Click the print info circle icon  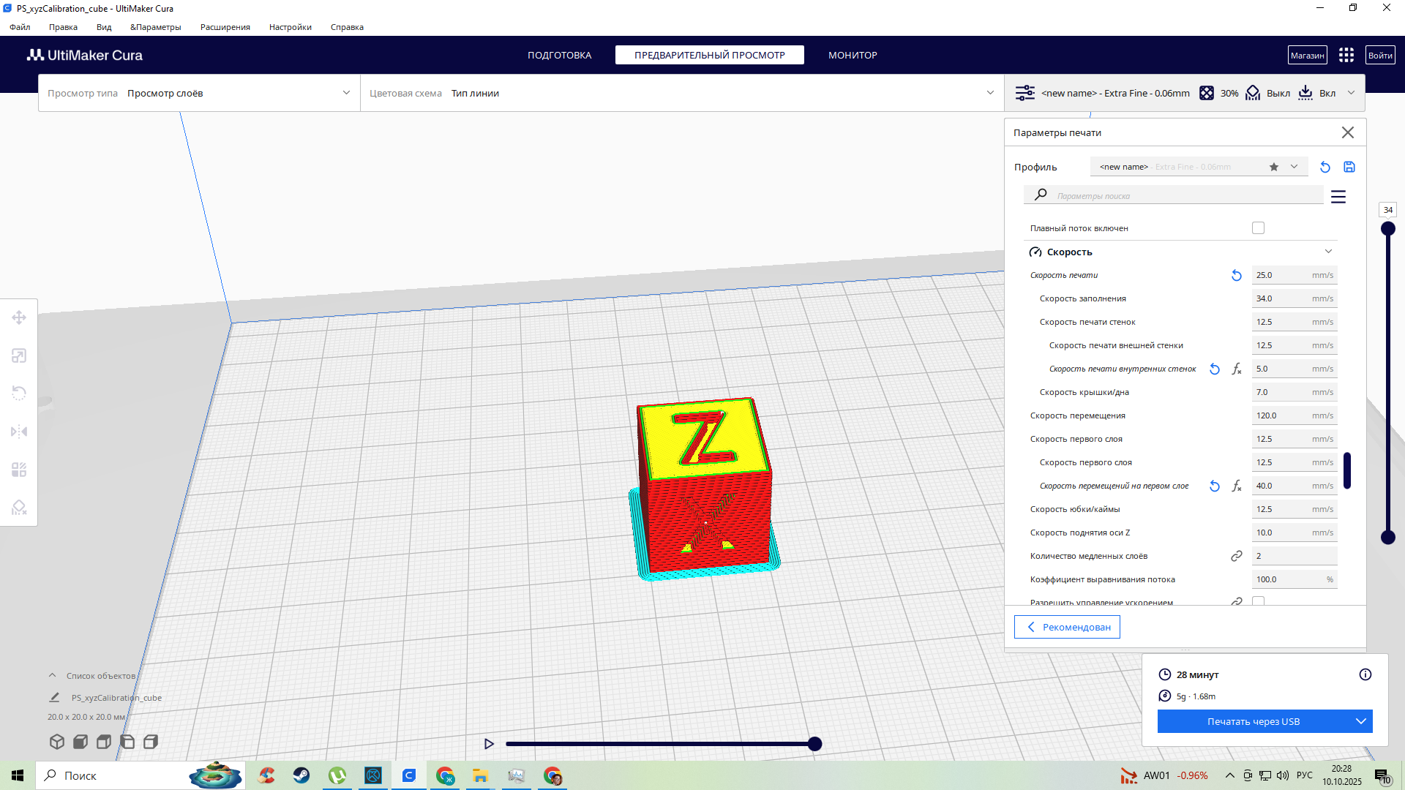click(1365, 674)
